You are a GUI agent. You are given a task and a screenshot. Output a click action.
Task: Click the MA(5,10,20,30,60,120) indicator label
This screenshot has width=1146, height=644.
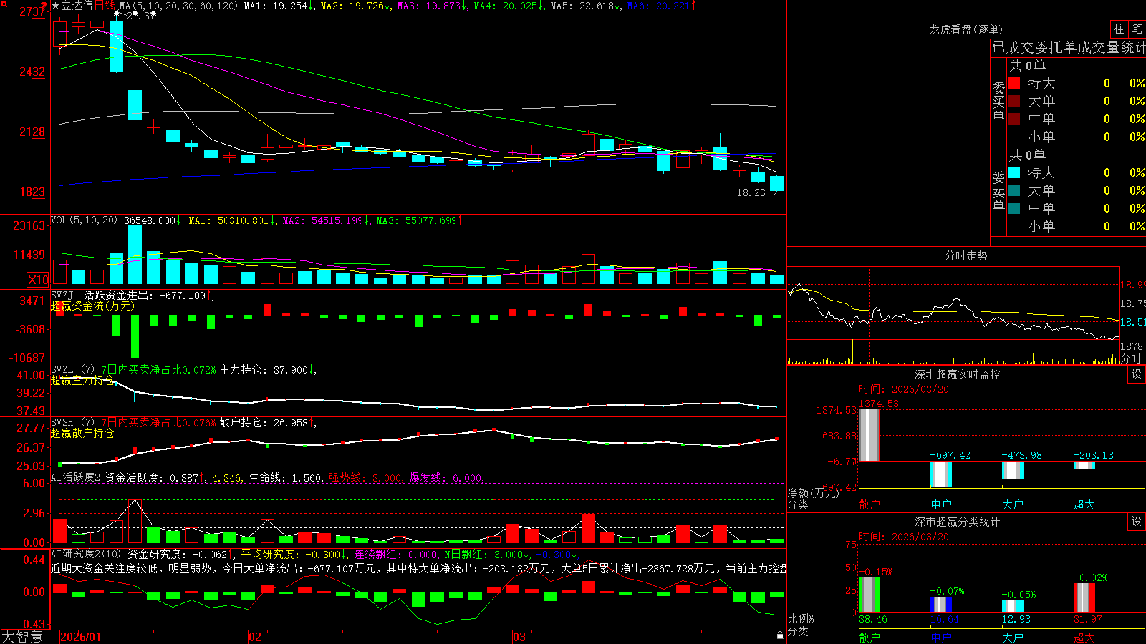click(178, 6)
